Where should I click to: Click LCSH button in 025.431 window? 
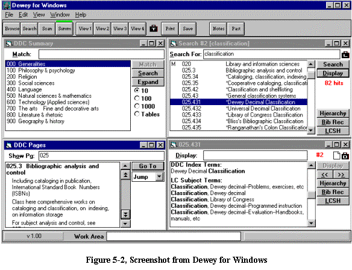pyautogui.click(x=333, y=201)
